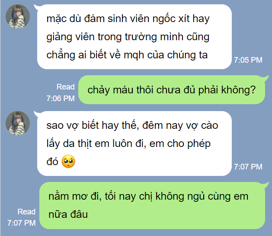This screenshot has width=272, height=236.
Task: Select the message starting 'sao vợ biết hay thế'
Action: click(134, 144)
